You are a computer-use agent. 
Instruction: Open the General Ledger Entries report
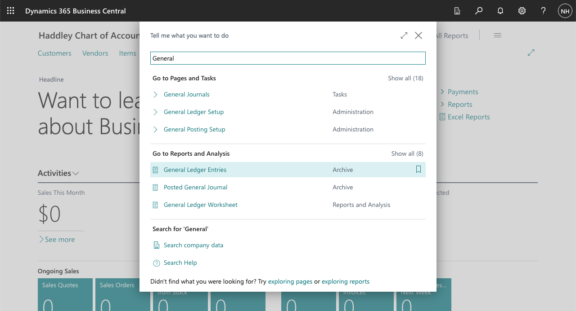[195, 170]
